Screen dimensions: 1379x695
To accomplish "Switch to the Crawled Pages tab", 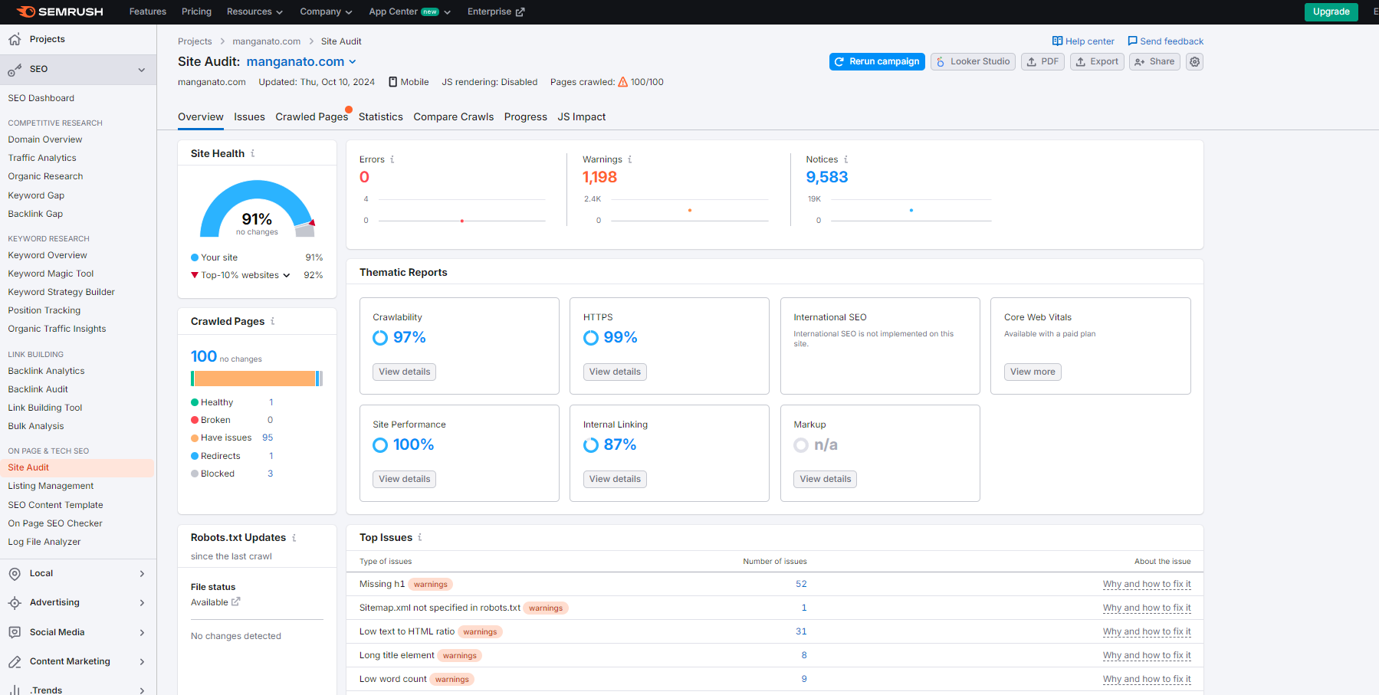I will point(311,117).
